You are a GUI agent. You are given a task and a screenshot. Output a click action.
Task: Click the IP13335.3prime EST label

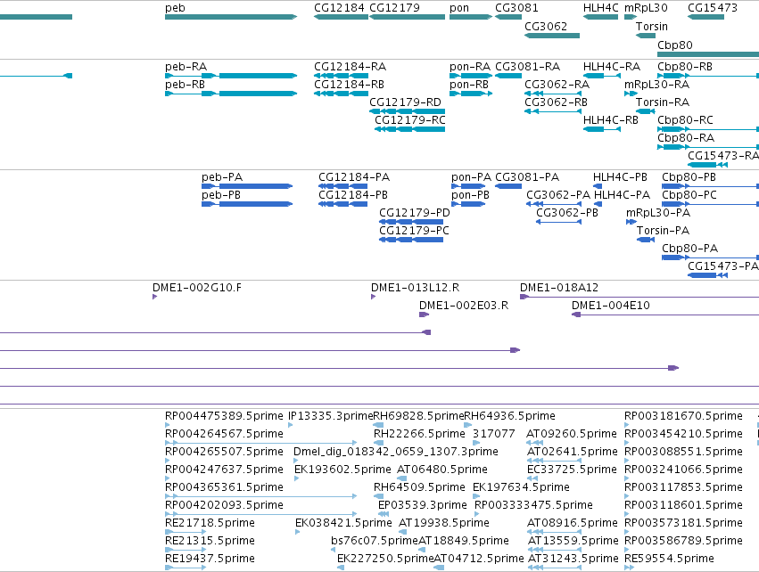click(x=331, y=416)
